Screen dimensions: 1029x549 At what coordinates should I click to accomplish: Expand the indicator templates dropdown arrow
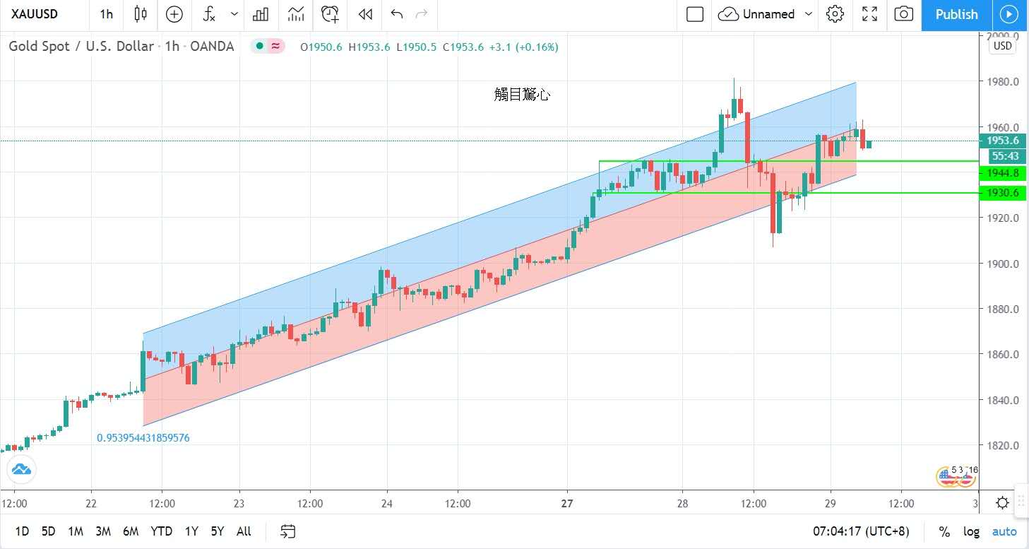(x=234, y=14)
